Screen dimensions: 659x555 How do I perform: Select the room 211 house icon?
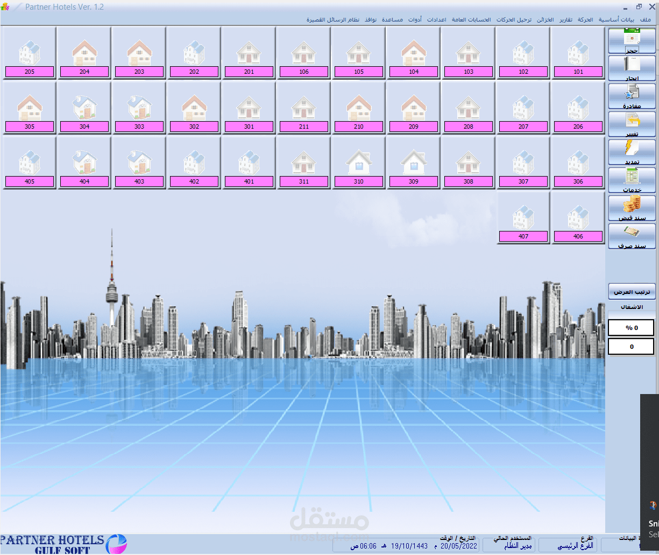[304, 108]
